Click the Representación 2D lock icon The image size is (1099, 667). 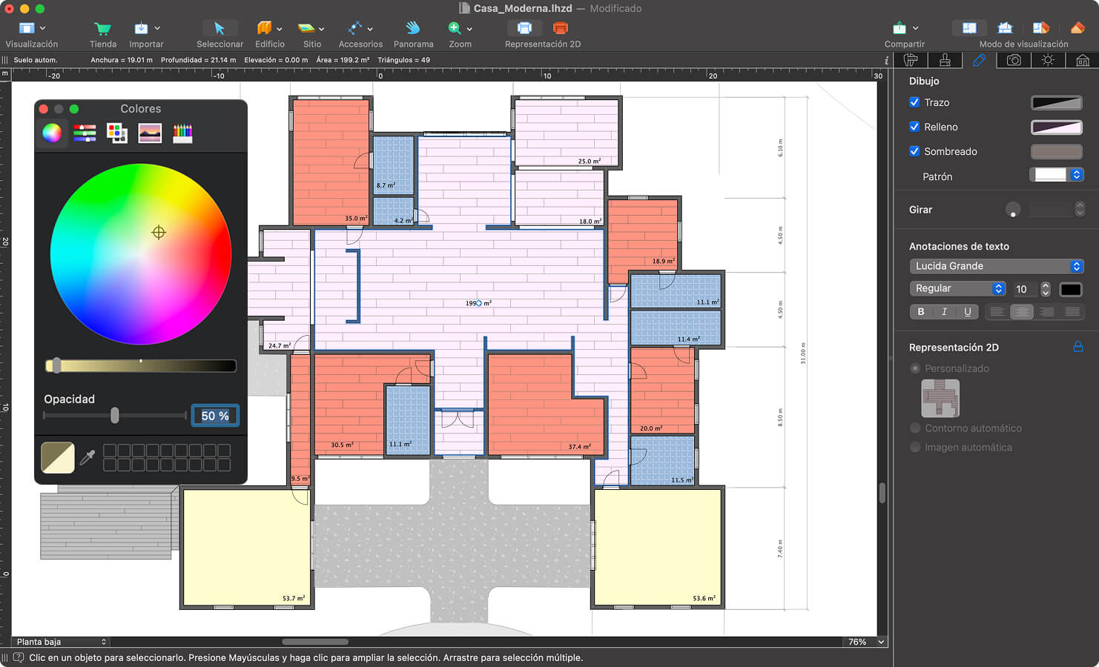[x=1077, y=346]
